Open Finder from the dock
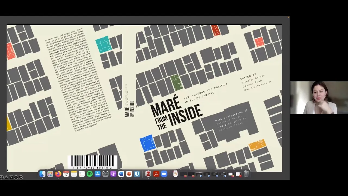Image resolution: width=348 pixels, height=196 pixels. (x=42, y=174)
